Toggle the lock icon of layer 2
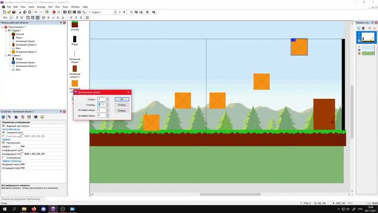Image resolution: width=378 pixels, height=213 pixels. [x=359, y=53]
